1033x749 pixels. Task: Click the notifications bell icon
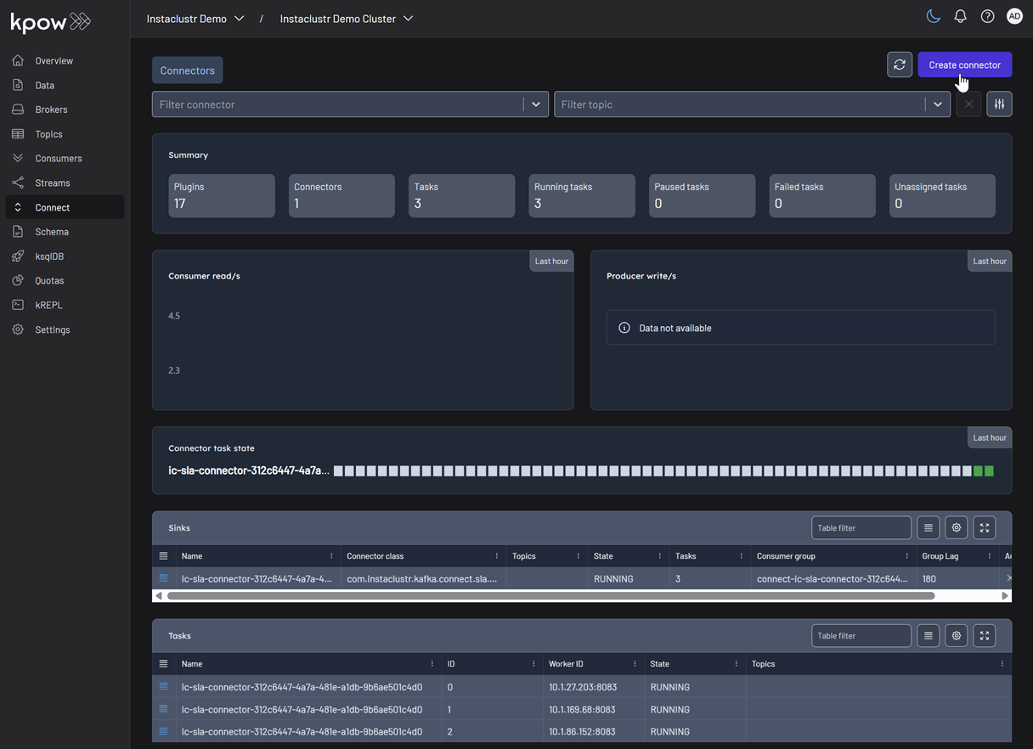coord(960,15)
